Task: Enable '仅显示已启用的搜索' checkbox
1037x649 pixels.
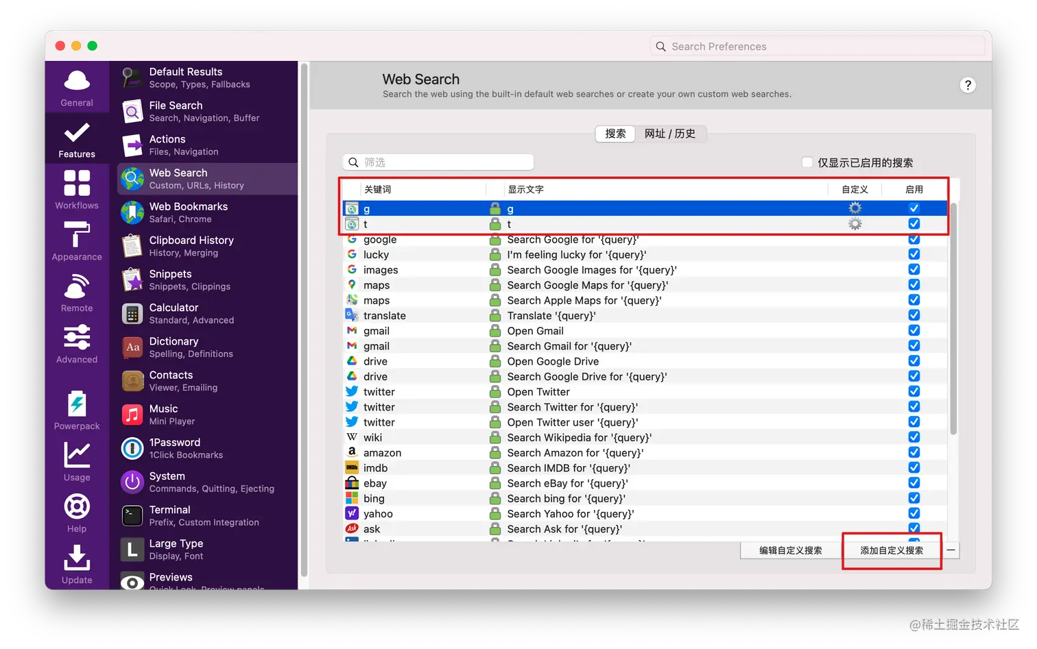Action: click(x=807, y=162)
